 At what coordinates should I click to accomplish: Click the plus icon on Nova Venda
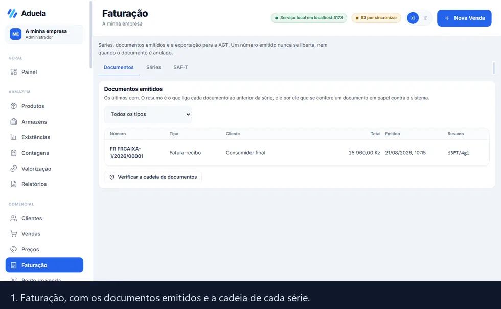[x=447, y=18]
